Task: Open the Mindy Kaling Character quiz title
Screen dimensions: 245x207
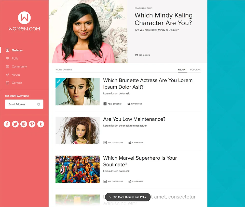Action: 164,19
